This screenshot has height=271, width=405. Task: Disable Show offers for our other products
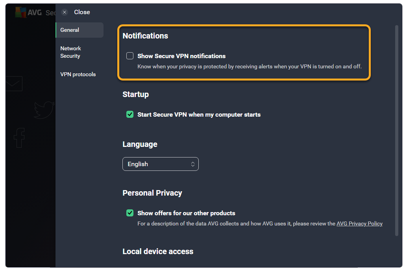pos(130,213)
